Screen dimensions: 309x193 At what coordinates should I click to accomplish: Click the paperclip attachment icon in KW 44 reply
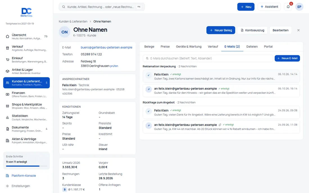tap(220, 125)
